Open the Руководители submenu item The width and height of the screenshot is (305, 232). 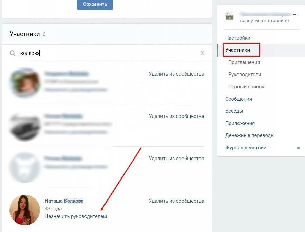click(245, 75)
